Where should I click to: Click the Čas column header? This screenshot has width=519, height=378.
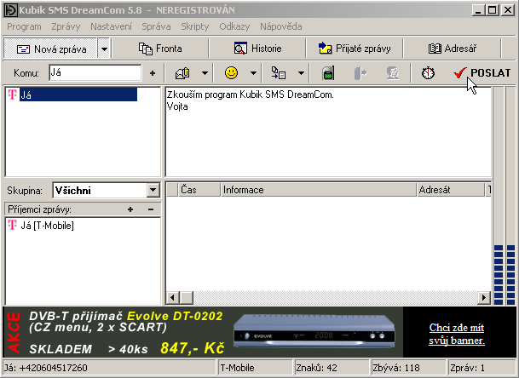click(199, 190)
